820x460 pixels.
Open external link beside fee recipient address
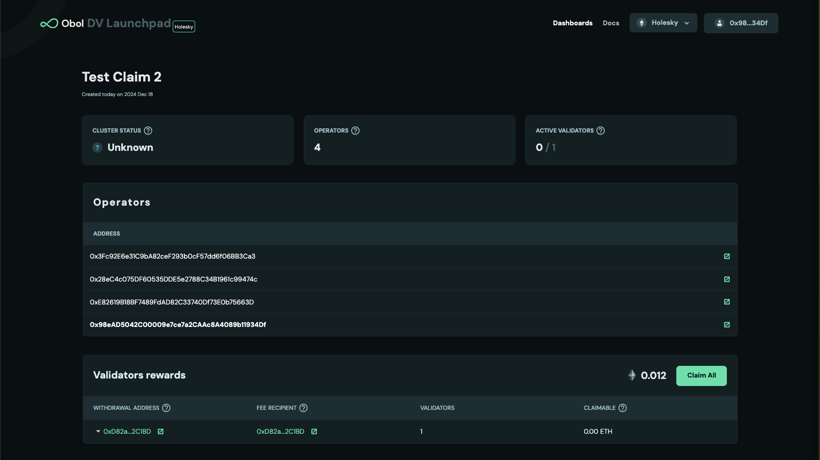pos(314,431)
